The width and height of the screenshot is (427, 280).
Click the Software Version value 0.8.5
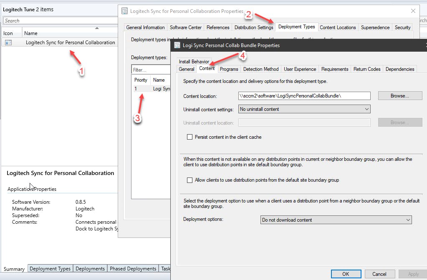81,202
